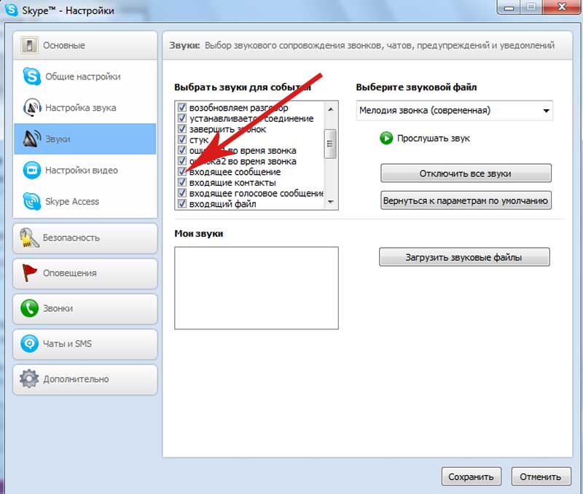Viewport: 583px width, 494px height.
Task: Click events list scroll down arrow
Action: pyautogui.click(x=330, y=202)
